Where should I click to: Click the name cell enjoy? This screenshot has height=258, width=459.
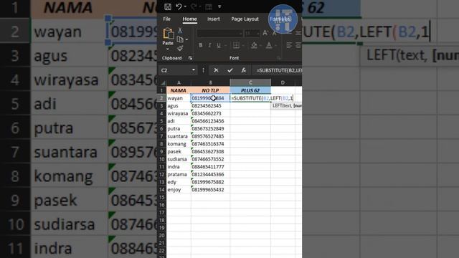(x=179, y=189)
